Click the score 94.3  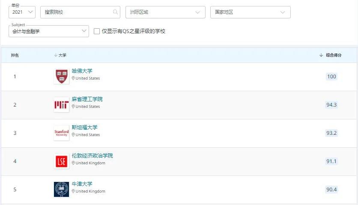331,105
